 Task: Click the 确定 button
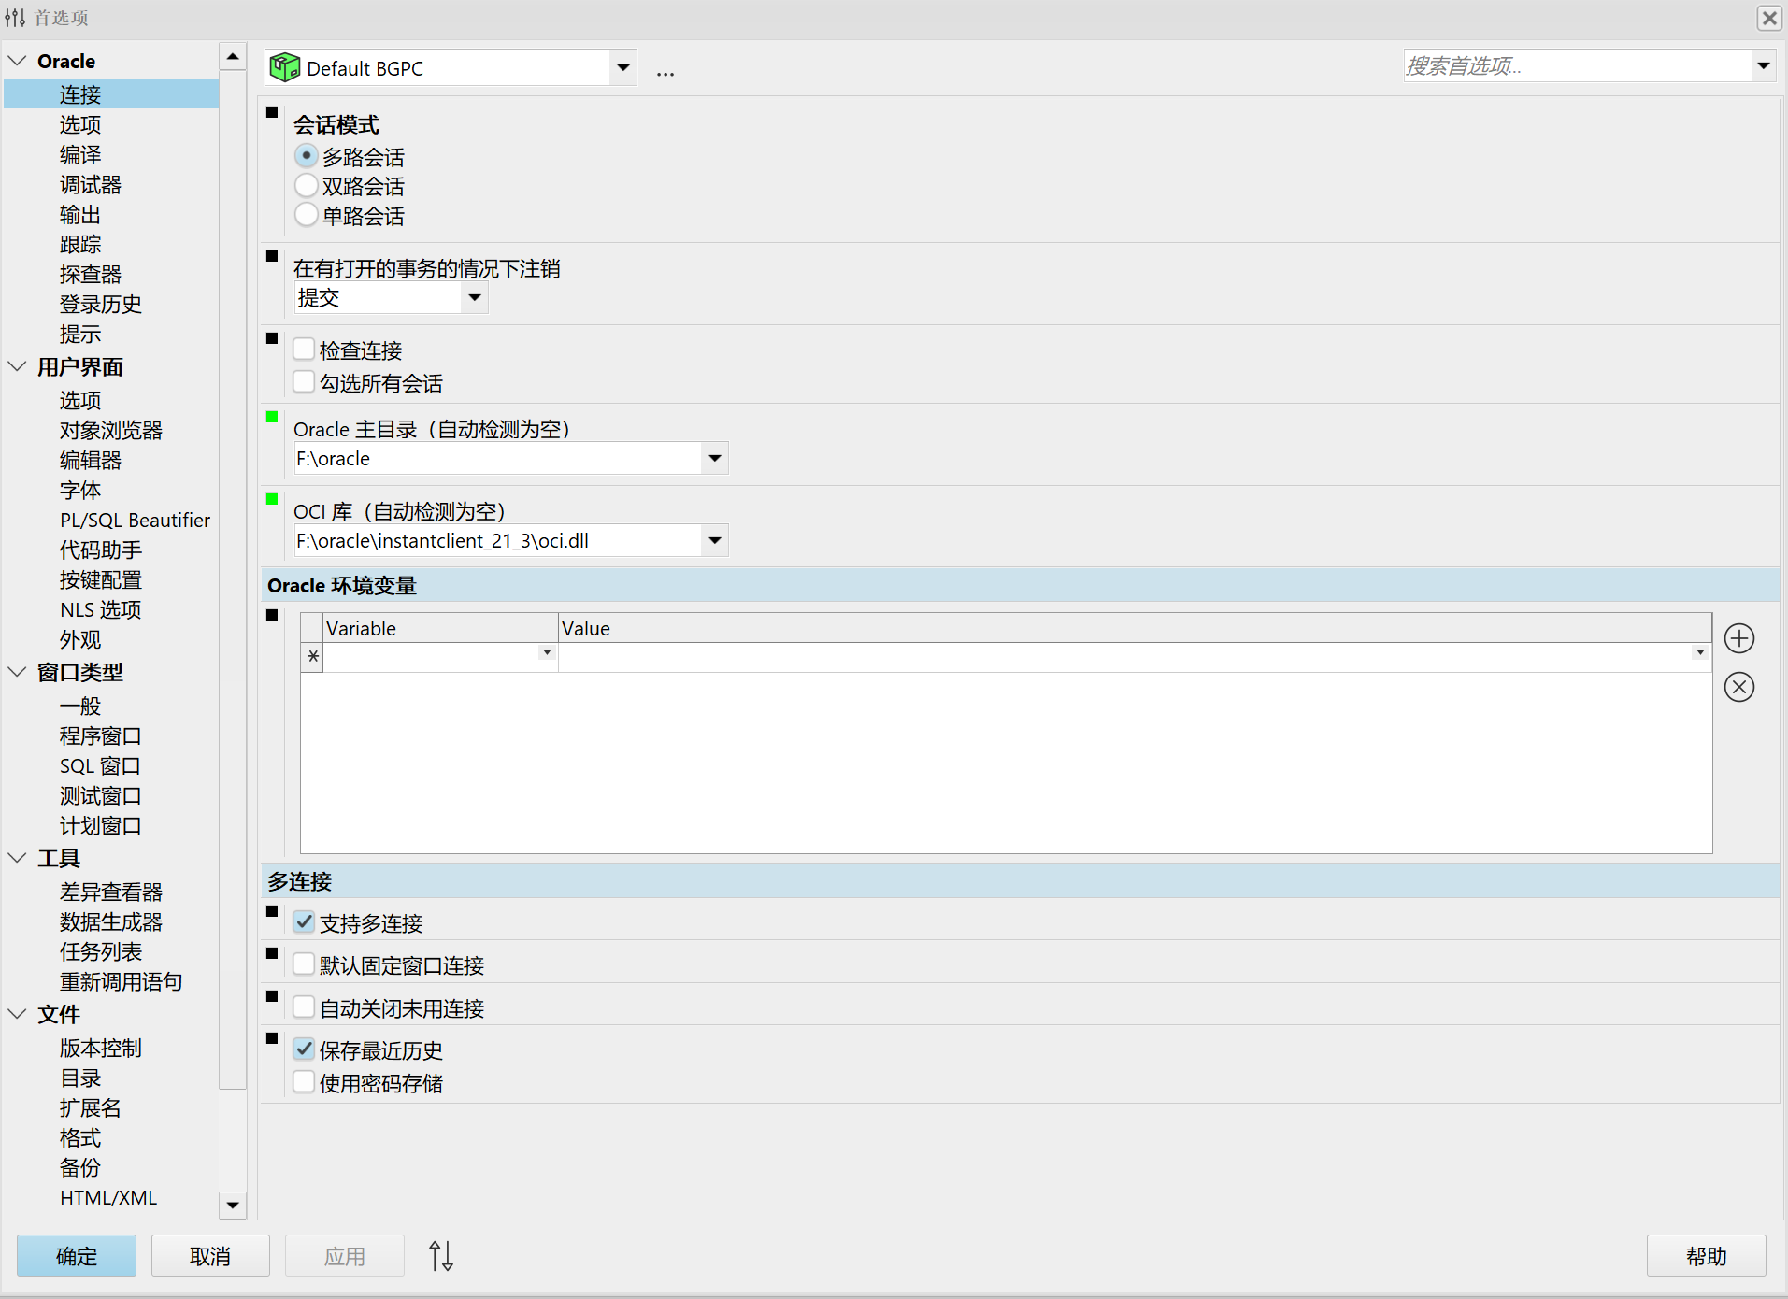click(77, 1255)
